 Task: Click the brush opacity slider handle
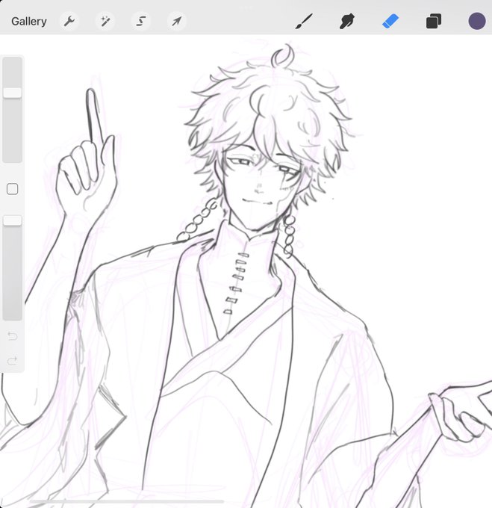pyautogui.click(x=12, y=220)
